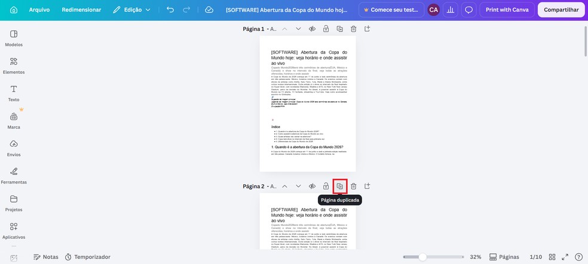Select the Página 2 canvas
588x264 pixels.
click(308, 221)
